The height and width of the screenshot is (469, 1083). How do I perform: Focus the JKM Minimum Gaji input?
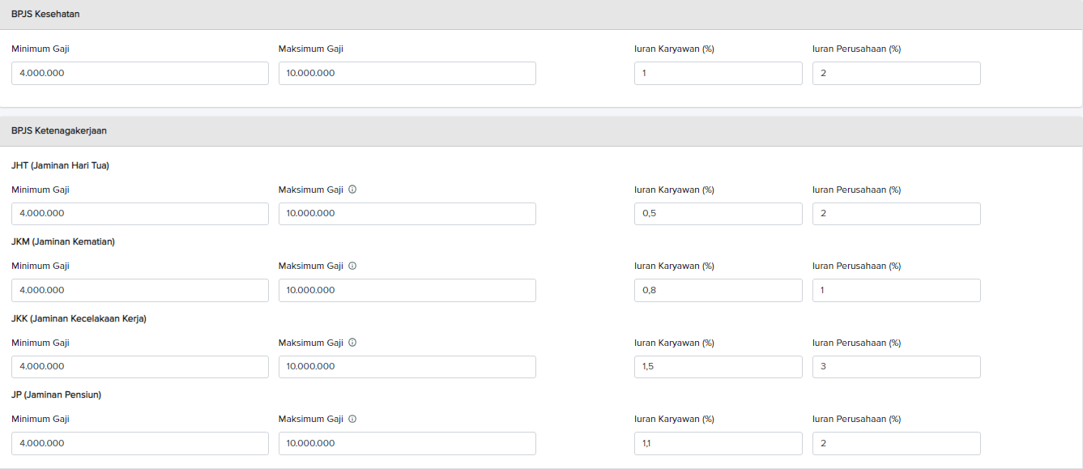pyautogui.click(x=139, y=290)
